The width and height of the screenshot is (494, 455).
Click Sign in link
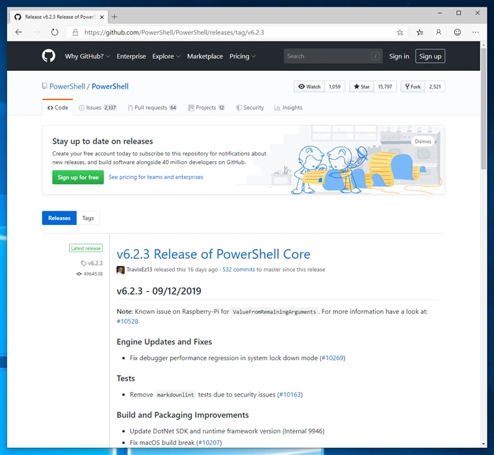(x=399, y=56)
